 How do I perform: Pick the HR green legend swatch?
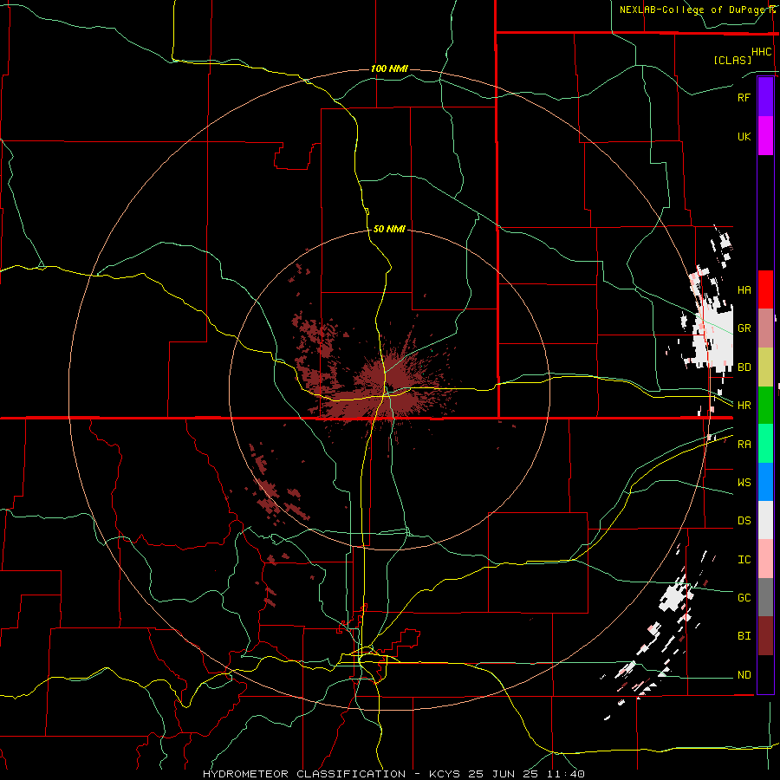click(765, 405)
